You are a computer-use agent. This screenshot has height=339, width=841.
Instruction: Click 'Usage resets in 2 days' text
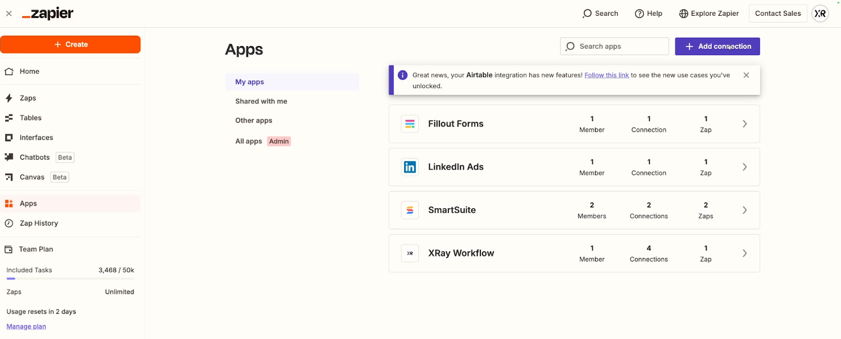[x=41, y=312]
